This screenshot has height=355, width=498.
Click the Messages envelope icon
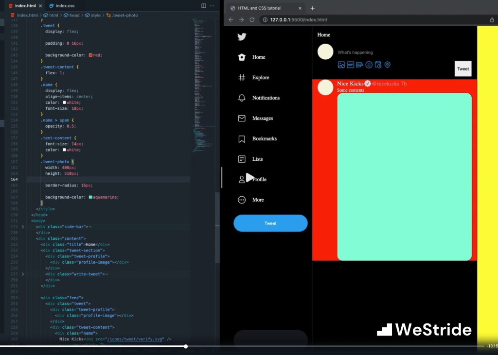pos(242,118)
